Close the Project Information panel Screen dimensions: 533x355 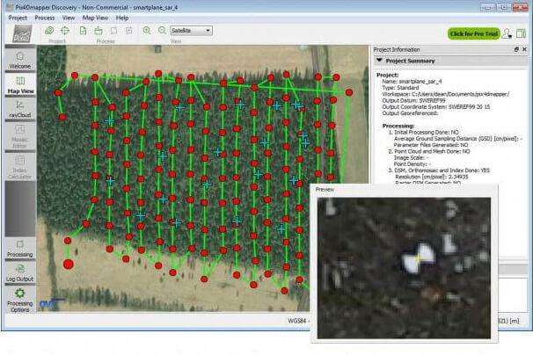point(524,49)
